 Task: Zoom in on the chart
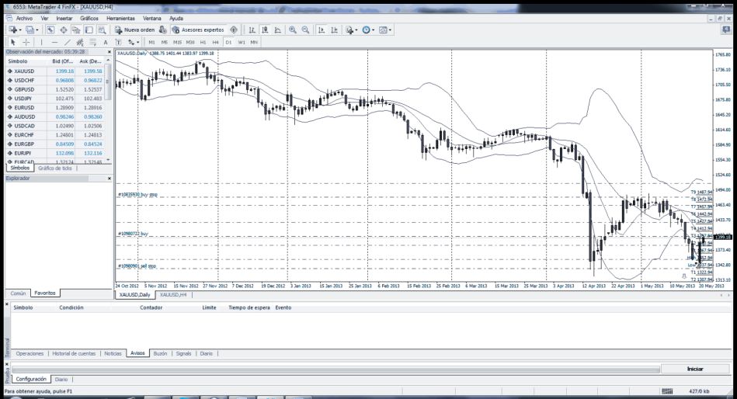tap(293, 29)
